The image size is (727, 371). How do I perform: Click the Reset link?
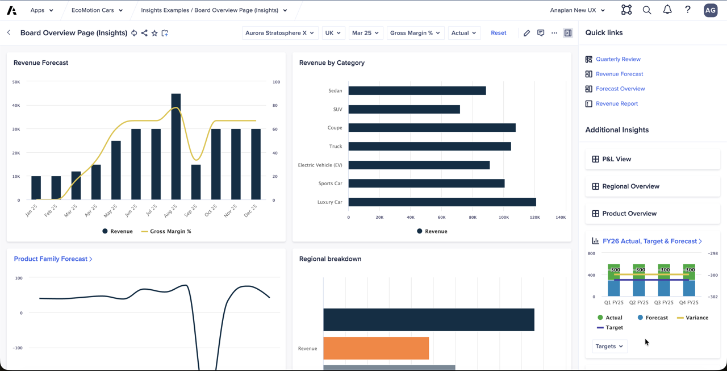[x=498, y=33]
